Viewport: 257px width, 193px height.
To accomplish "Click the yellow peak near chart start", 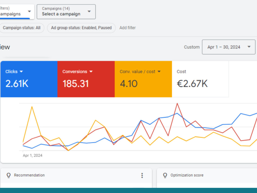I will (x=32, y=107).
